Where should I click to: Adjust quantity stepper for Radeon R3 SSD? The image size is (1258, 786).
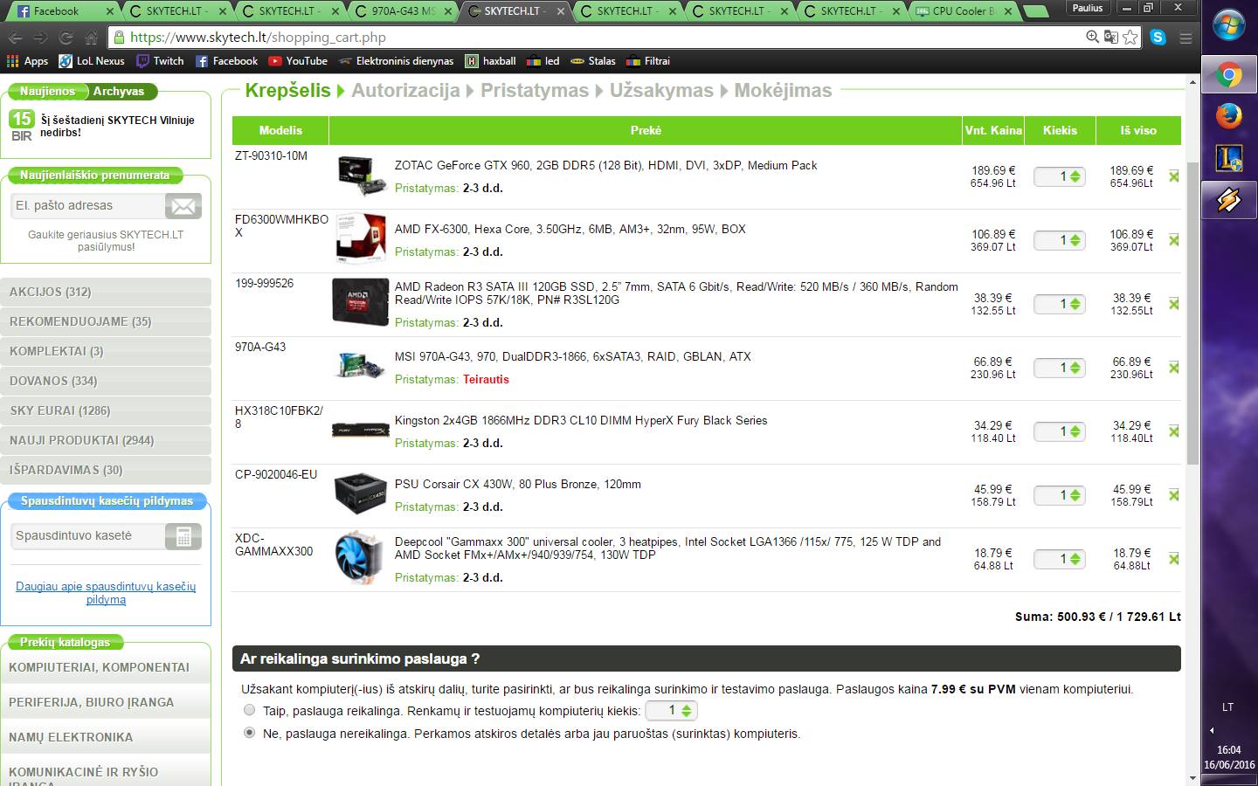(x=1075, y=304)
